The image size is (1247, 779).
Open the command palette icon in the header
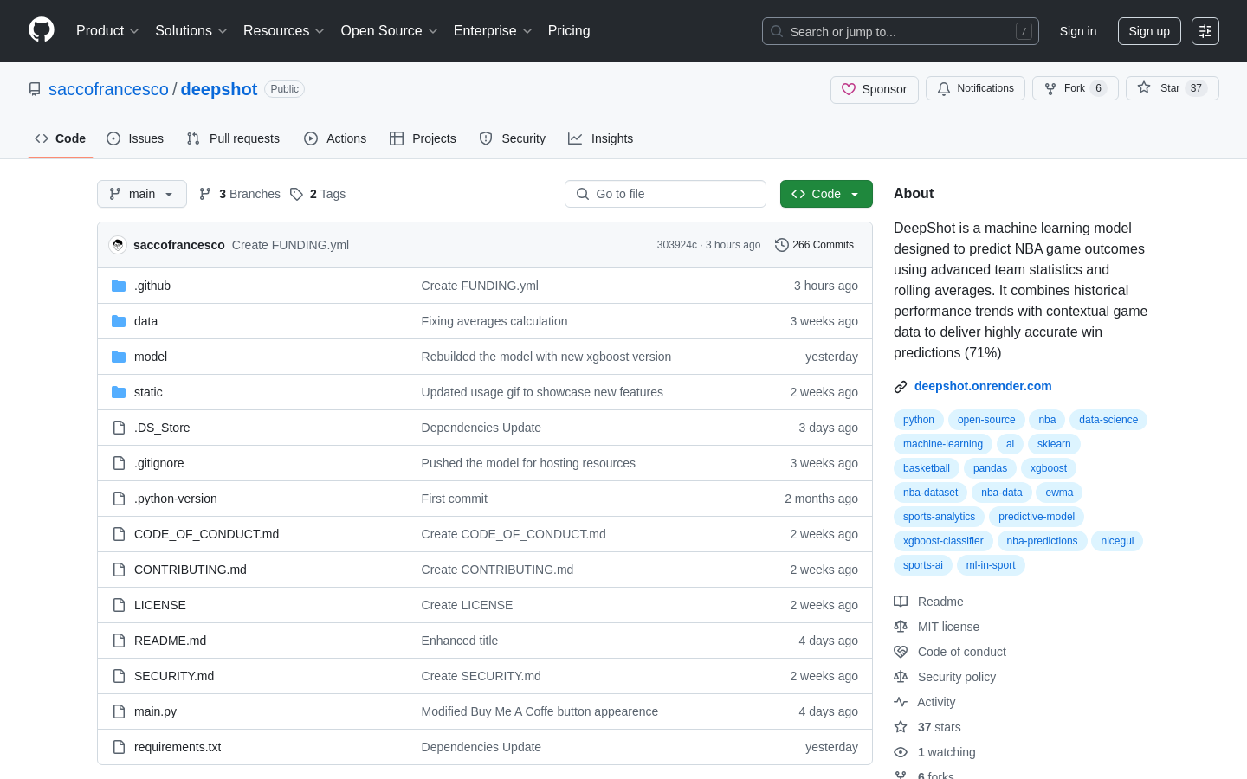tap(1205, 31)
